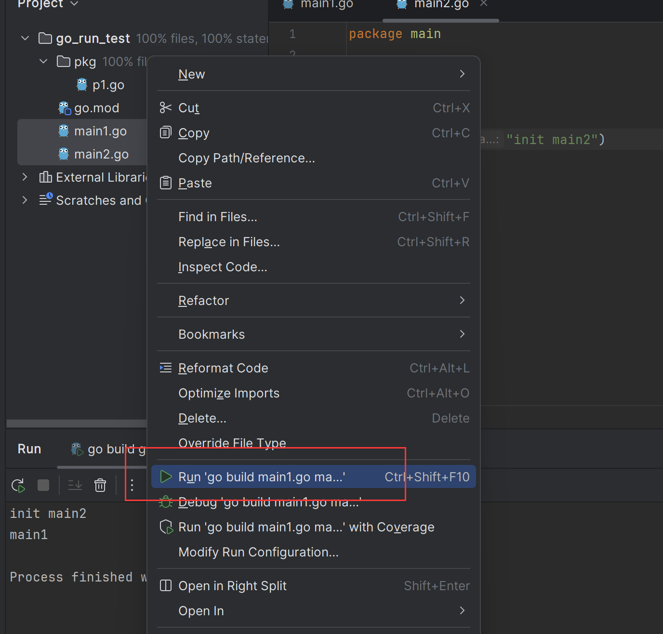Close the main2.go editor tab
663x634 pixels.
484,4
